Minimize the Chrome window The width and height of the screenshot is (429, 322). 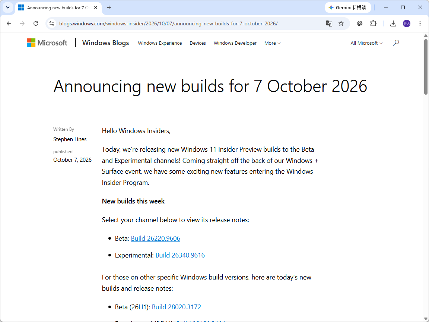click(386, 8)
